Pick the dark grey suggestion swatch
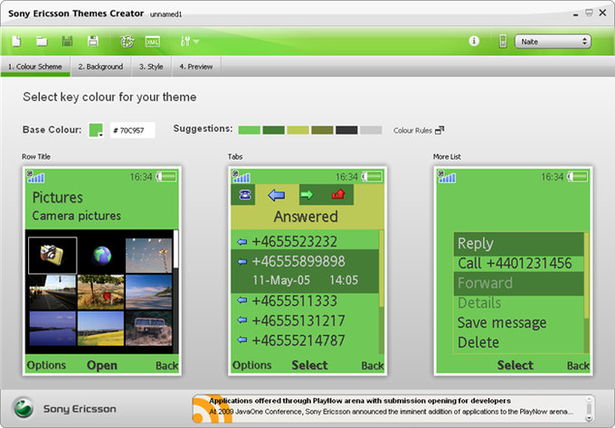615x428 pixels. click(346, 130)
